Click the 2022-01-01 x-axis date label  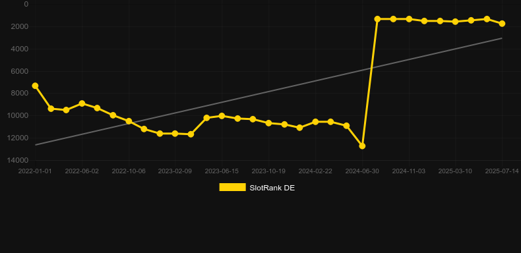(35, 171)
